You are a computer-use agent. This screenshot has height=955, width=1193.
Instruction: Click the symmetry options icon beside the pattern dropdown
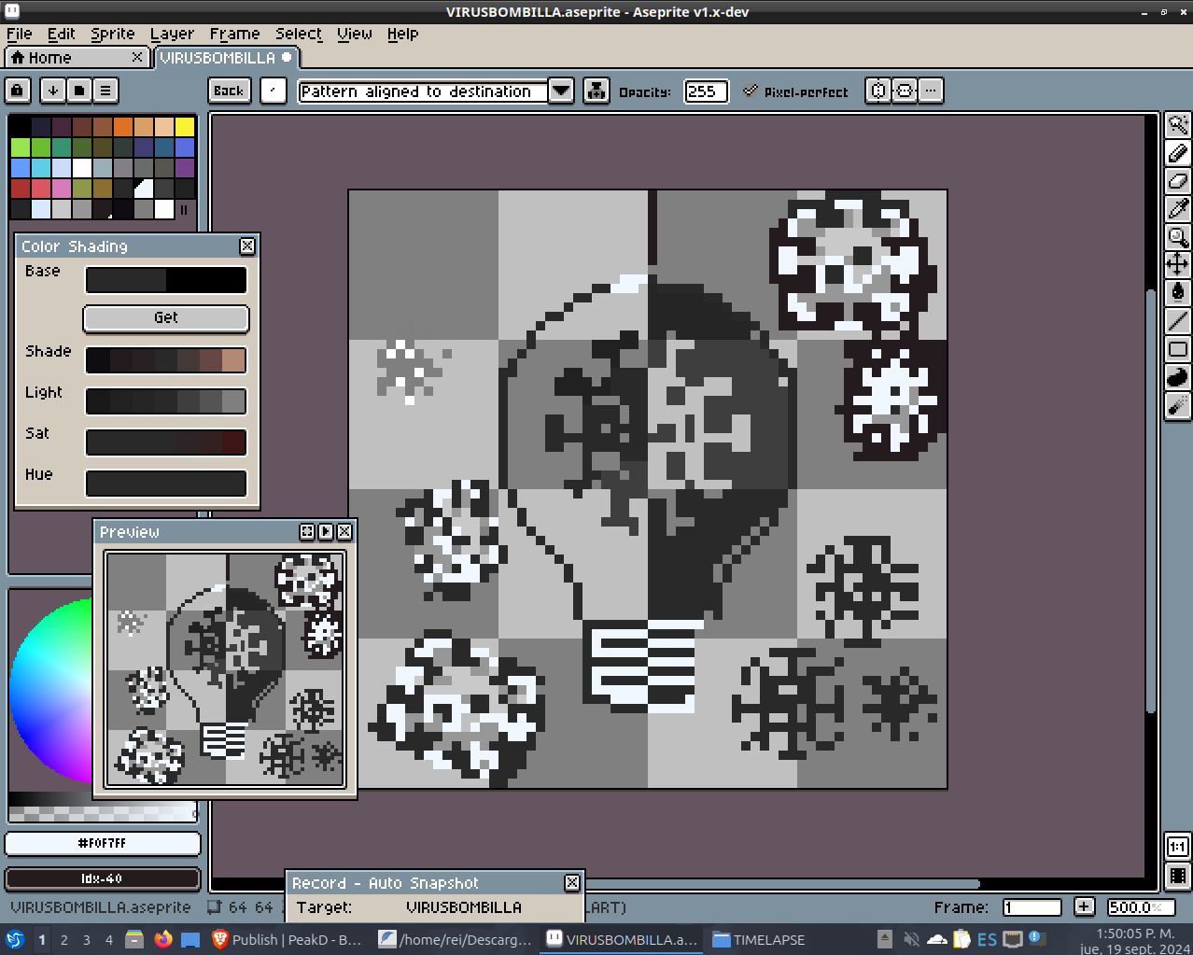(596, 91)
